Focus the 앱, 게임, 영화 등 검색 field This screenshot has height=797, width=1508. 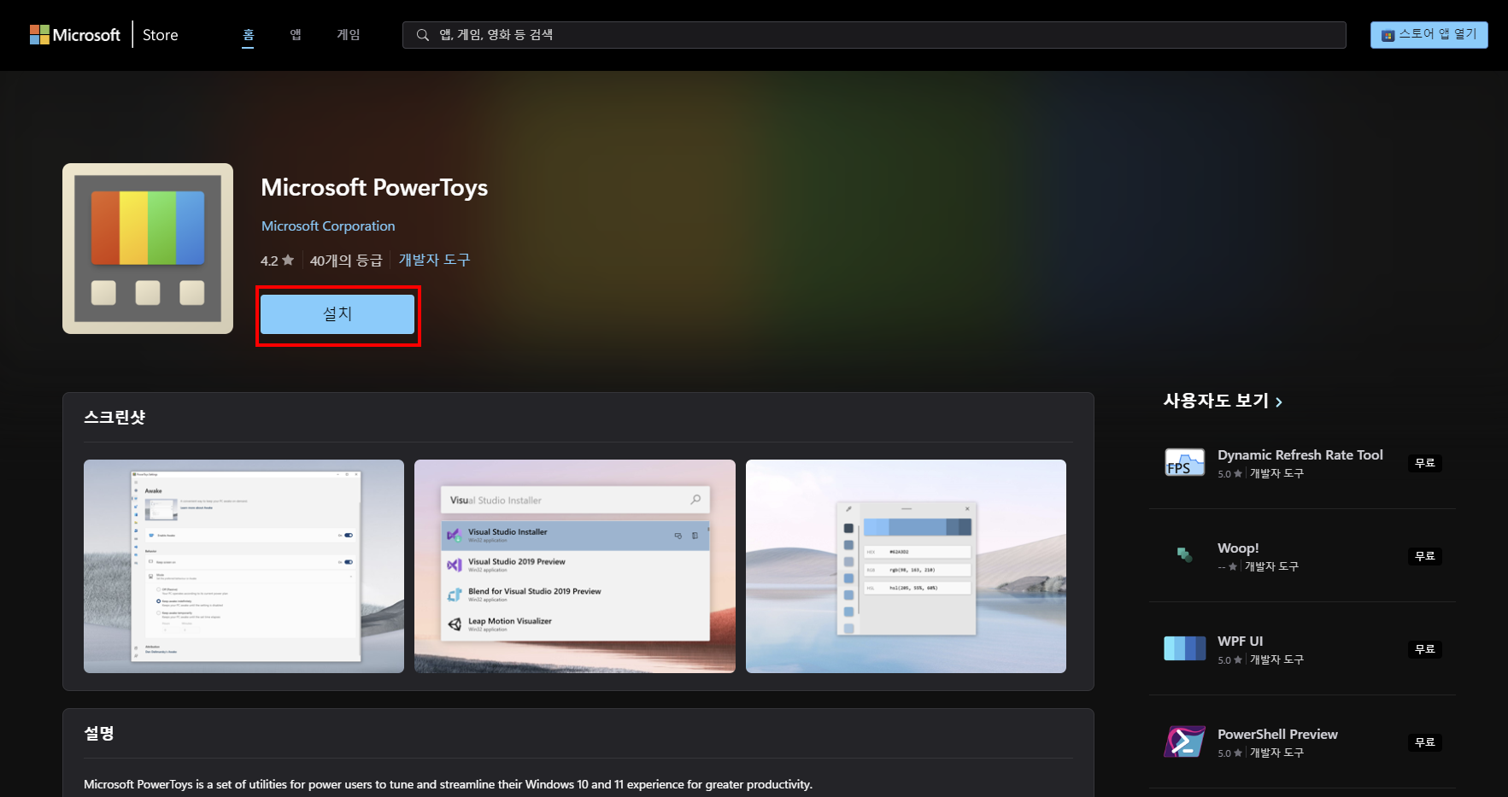pyautogui.click(x=874, y=35)
